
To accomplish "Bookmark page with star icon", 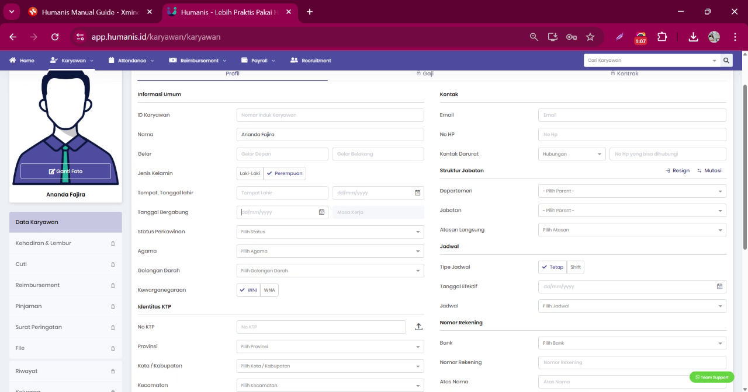I will pyautogui.click(x=590, y=37).
